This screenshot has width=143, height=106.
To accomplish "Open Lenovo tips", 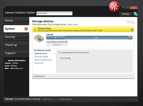I will (39, 63).
